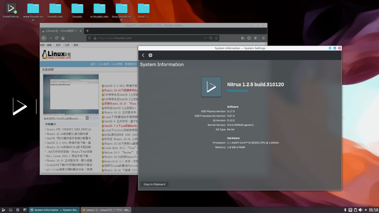Click the help lifebuoy icon in System Settings

click(150, 55)
